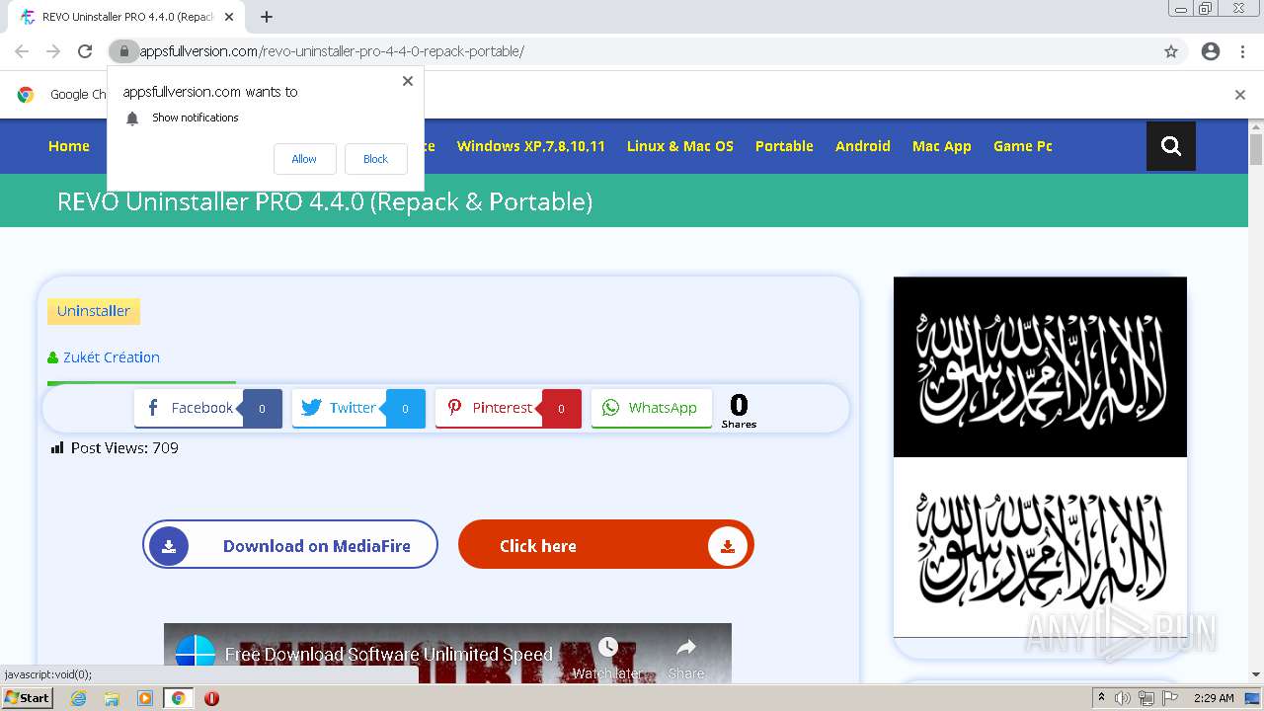Click the page vertical scrollbar thumb

(1256, 148)
